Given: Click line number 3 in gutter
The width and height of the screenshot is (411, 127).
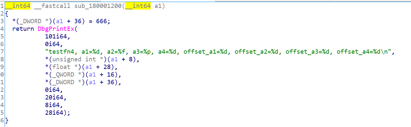Looking at the screenshot, I should click(x=2, y=21).
